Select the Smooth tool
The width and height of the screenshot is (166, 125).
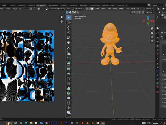click(x=69, y=98)
